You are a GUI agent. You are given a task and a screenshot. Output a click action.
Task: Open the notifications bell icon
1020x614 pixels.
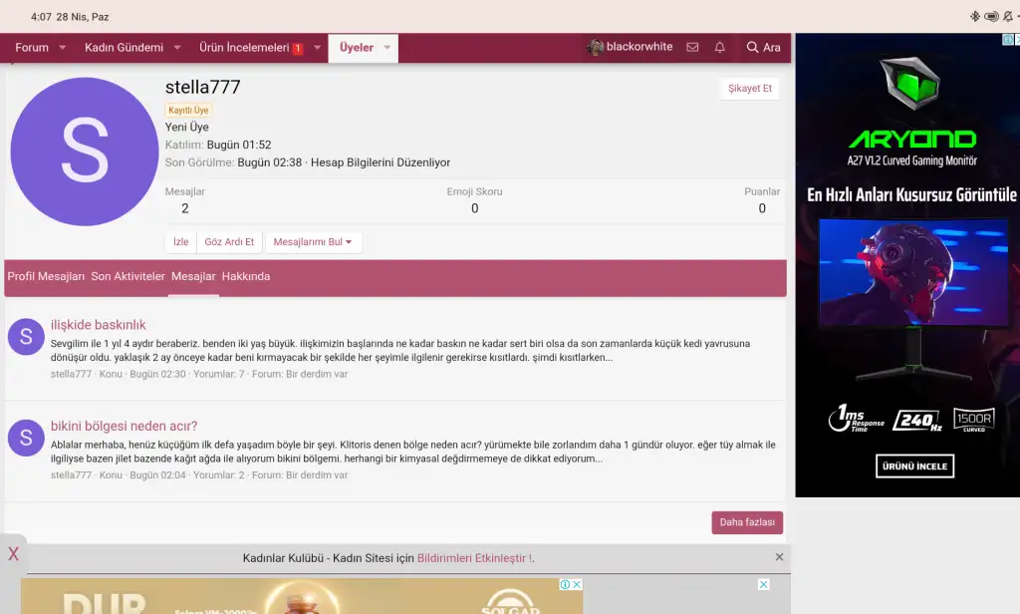pyautogui.click(x=719, y=47)
